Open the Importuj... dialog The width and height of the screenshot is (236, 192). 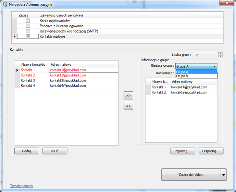tap(183, 151)
